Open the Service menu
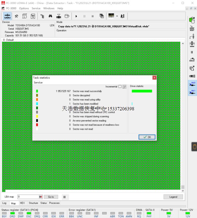 [x=36, y=8]
